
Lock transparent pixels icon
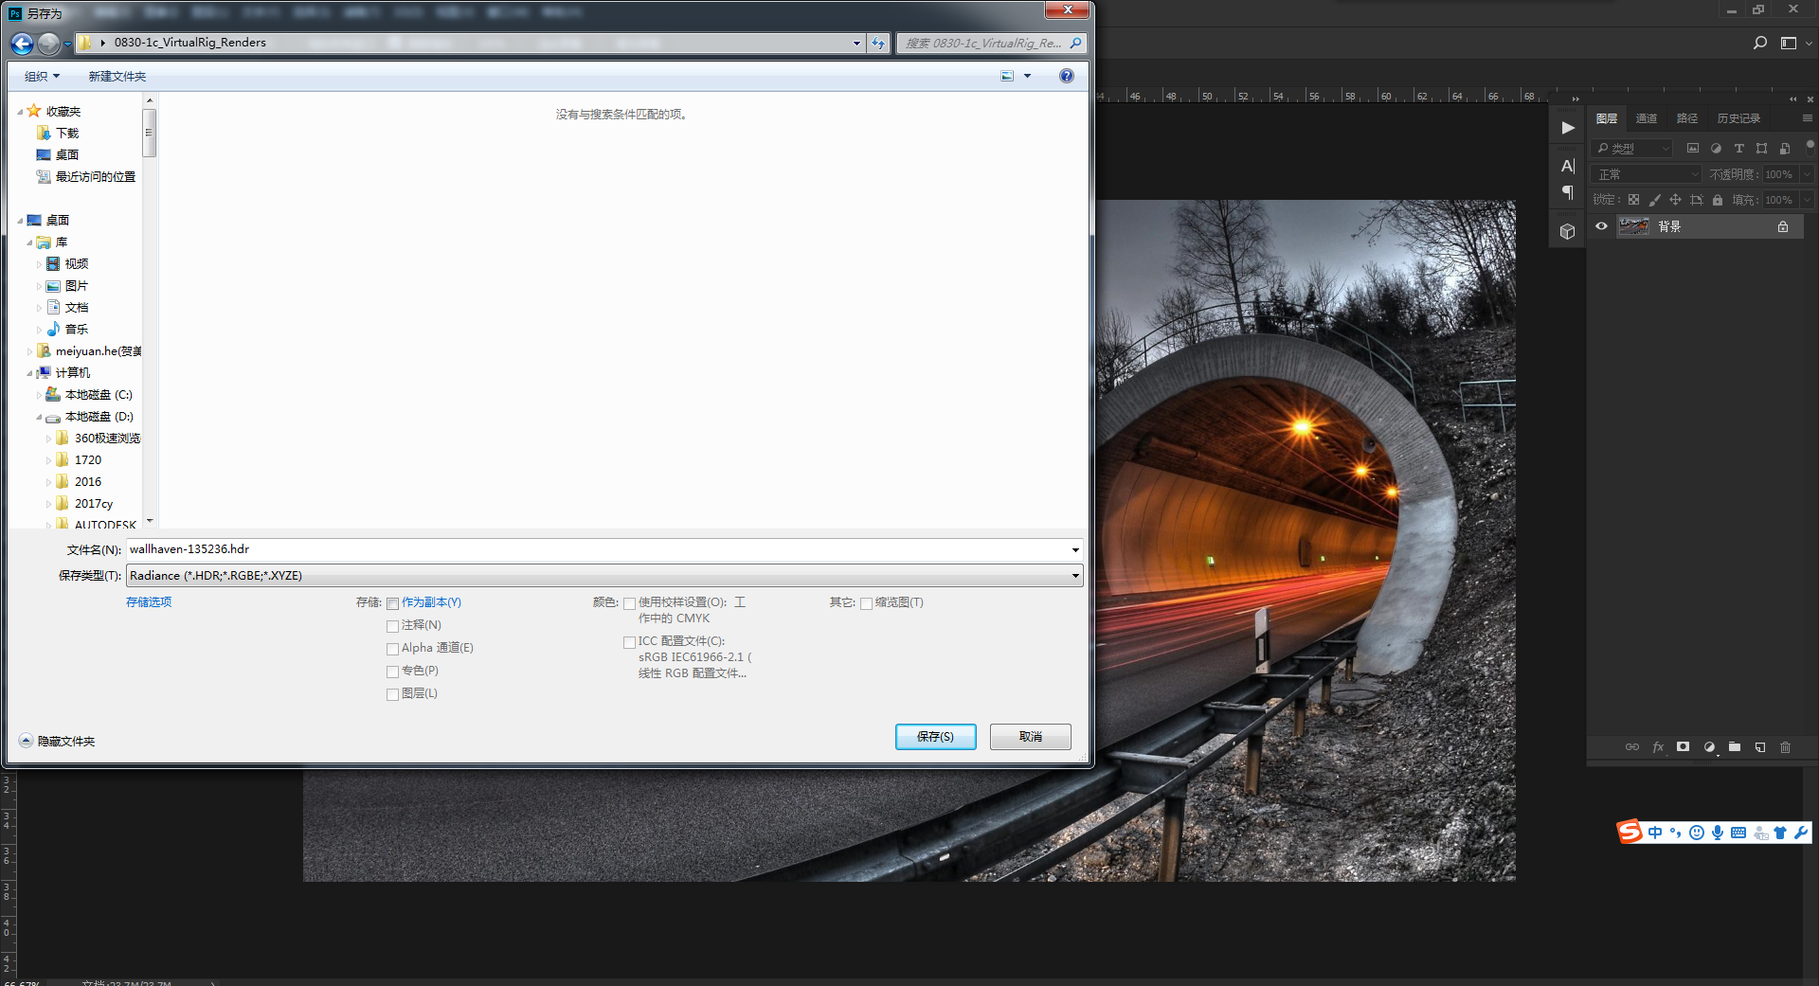1633,200
